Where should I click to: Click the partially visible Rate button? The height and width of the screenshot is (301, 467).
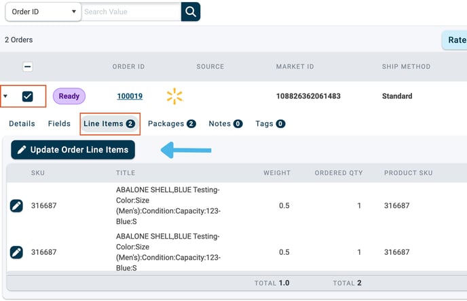point(456,40)
